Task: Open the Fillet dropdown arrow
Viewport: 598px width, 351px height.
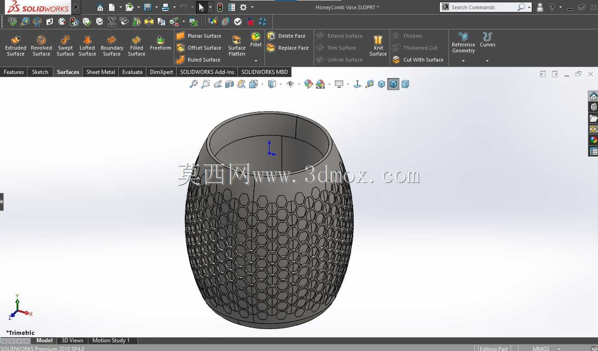Action: pyautogui.click(x=256, y=61)
